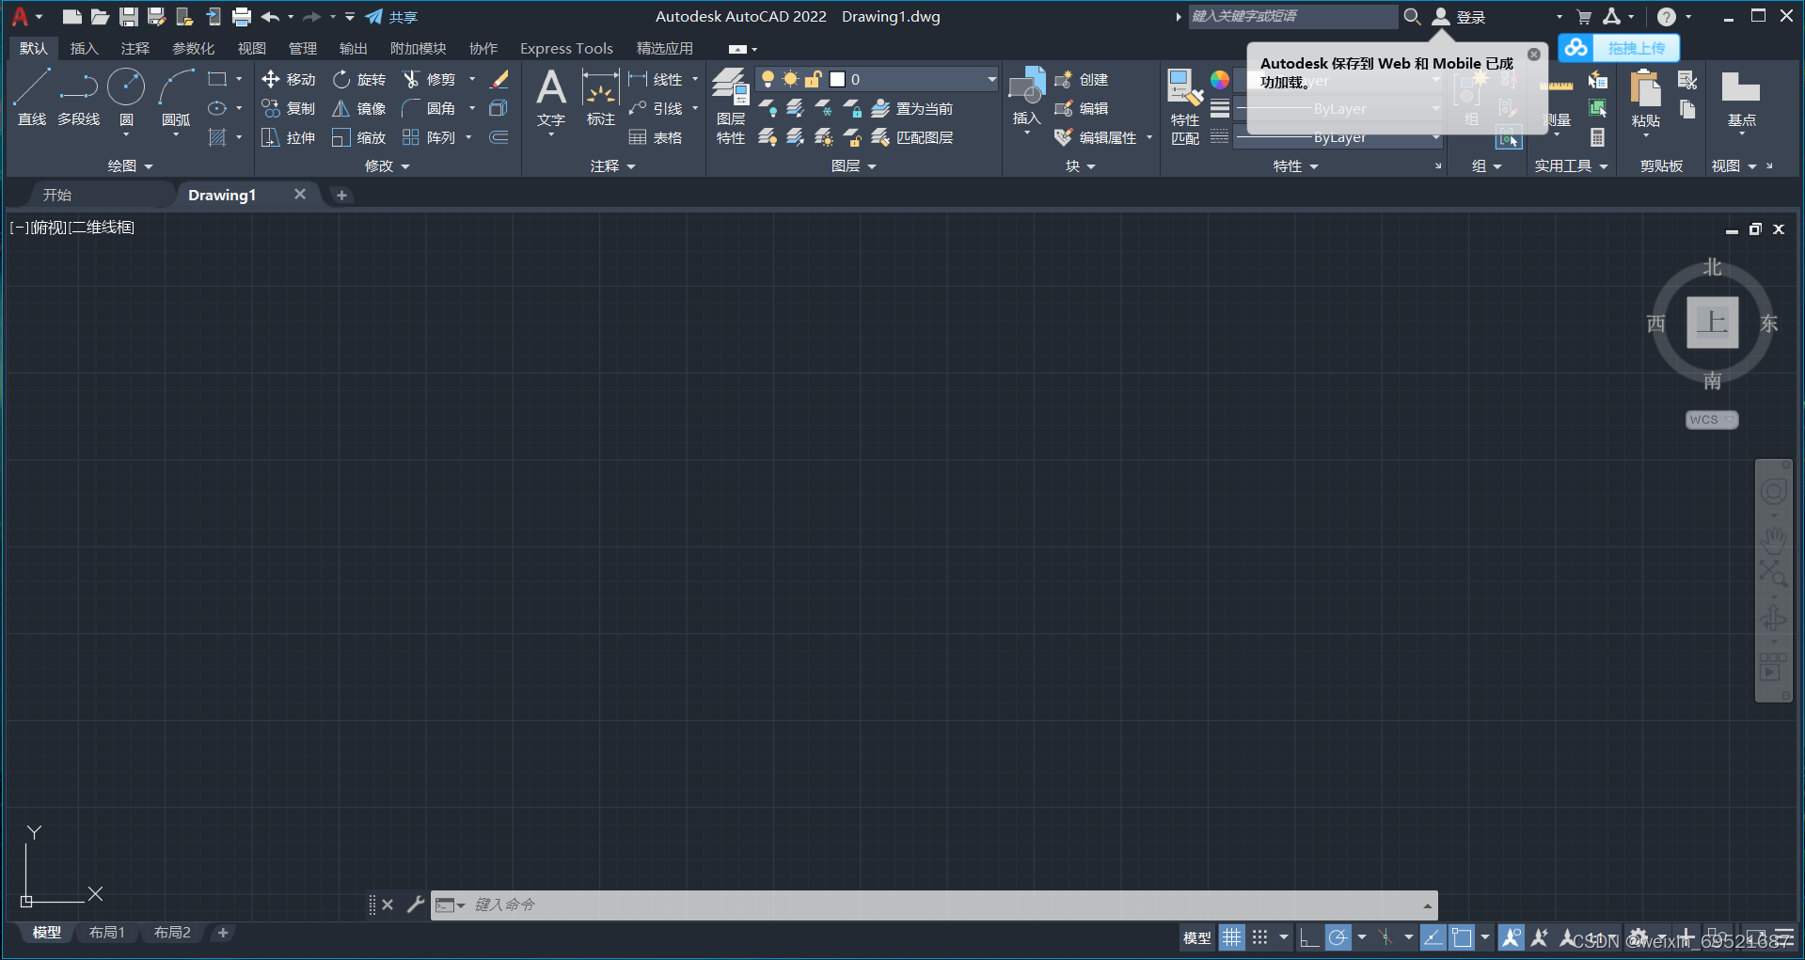Click the plot printer icon in quick access toolbar

(x=242, y=17)
